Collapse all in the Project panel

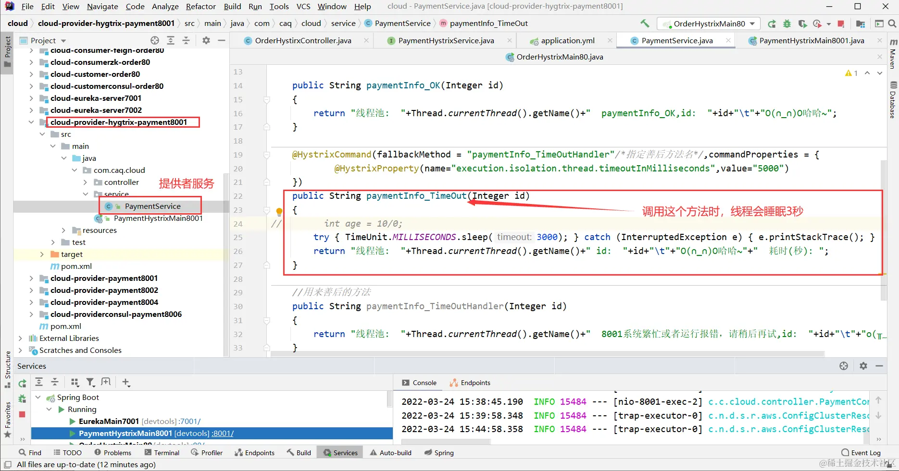point(186,40)
